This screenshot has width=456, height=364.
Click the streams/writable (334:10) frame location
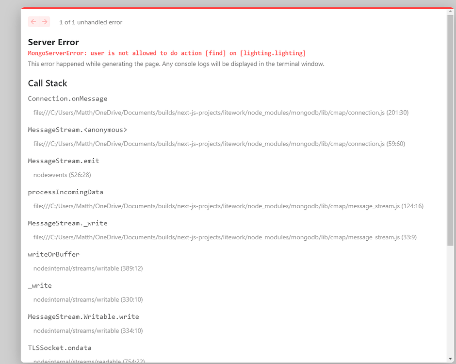click(x=88, y=331)
